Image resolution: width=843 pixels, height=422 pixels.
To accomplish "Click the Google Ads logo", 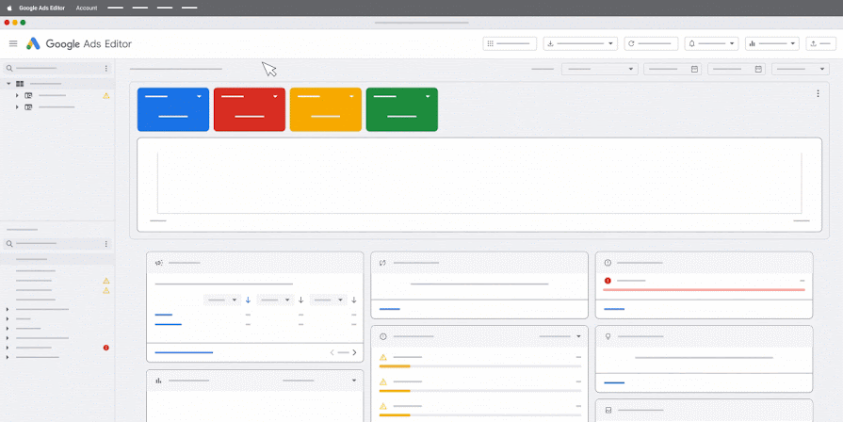I will (x=33, y=44).
